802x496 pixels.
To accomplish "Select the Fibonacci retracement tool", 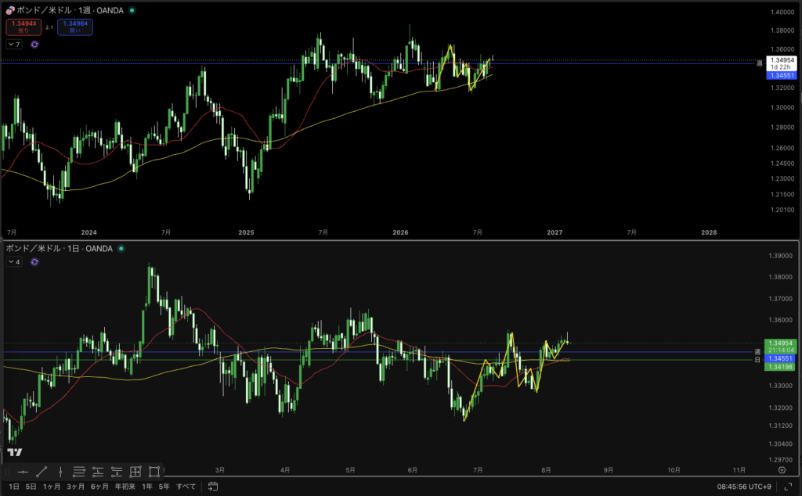I will coord(79,472).
